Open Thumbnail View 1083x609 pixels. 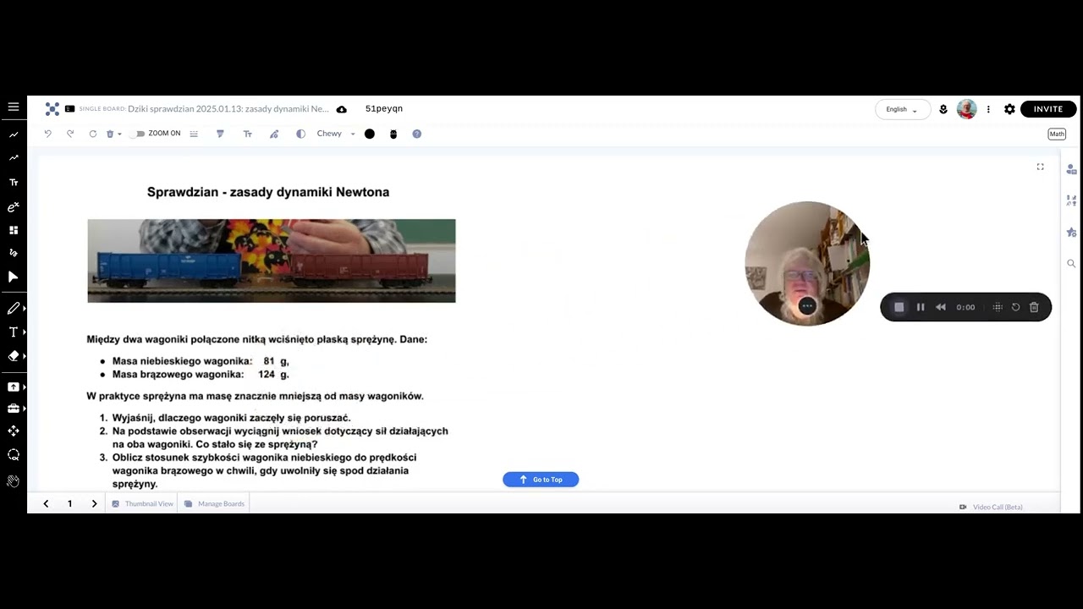(142, 504)
